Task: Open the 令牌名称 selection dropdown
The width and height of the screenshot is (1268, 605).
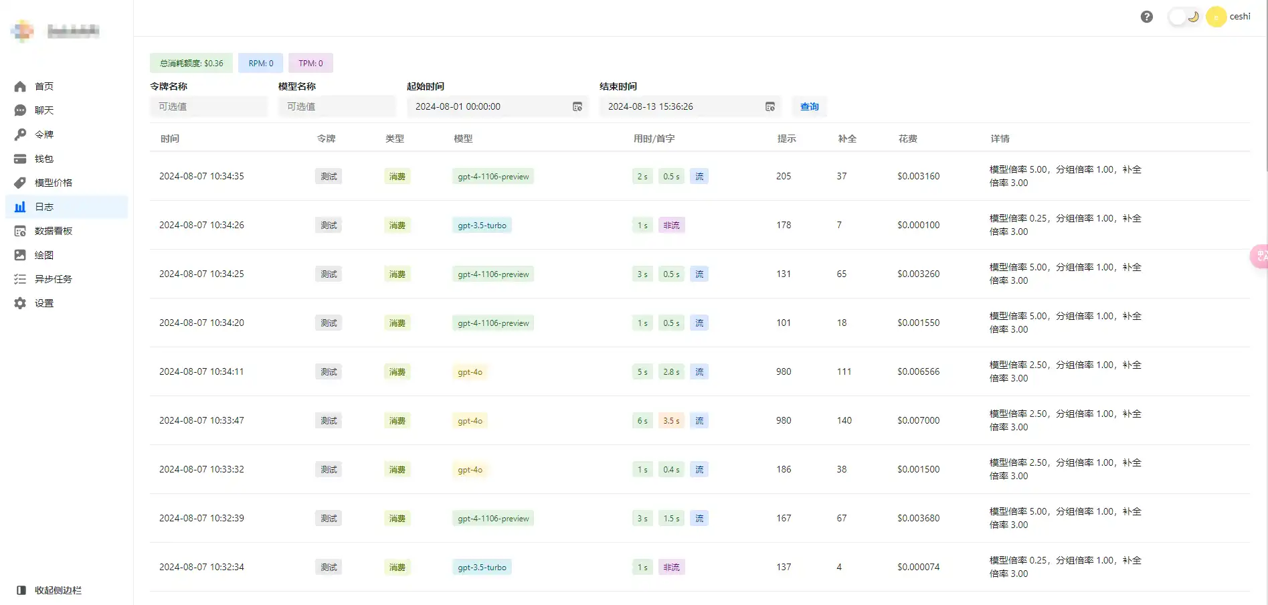Action: tap(208, 106)
